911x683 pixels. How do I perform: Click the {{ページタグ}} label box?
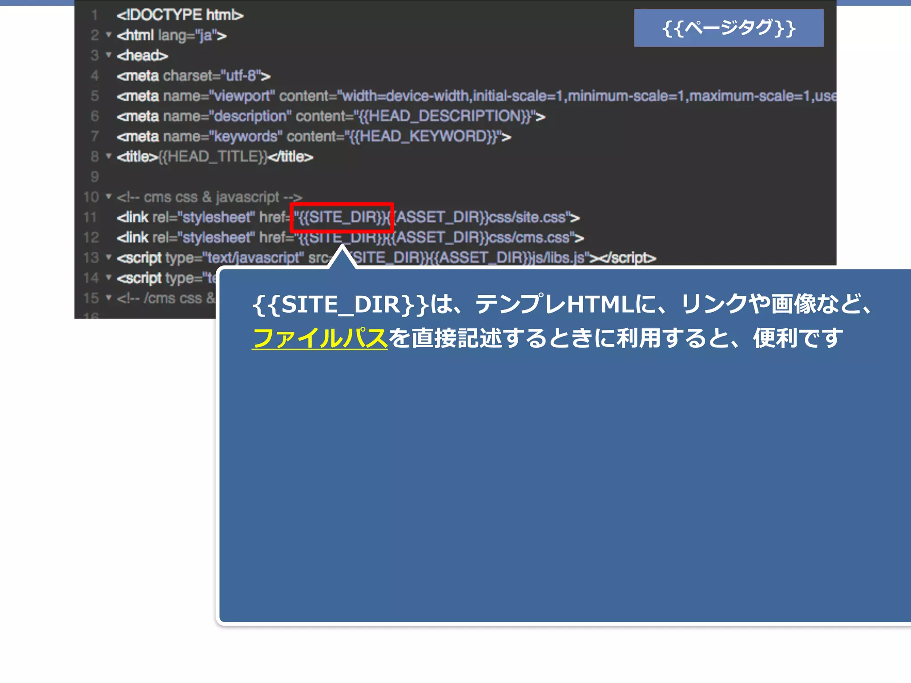729,28
